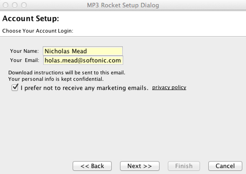This screenshot has height=174, width=246.
Task: Click the MP3 Rocket Setup Dialog title
Action: coord(123,5)
